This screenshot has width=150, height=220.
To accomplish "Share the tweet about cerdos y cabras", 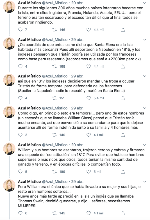I will [123, 172].
